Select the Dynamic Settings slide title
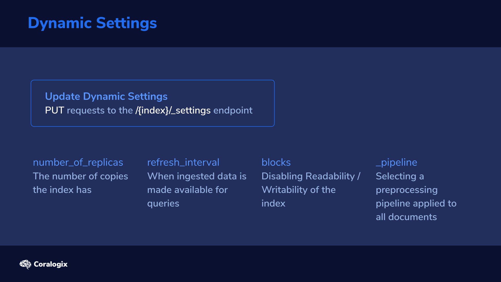501x282 pixels. tap(92, 23)
